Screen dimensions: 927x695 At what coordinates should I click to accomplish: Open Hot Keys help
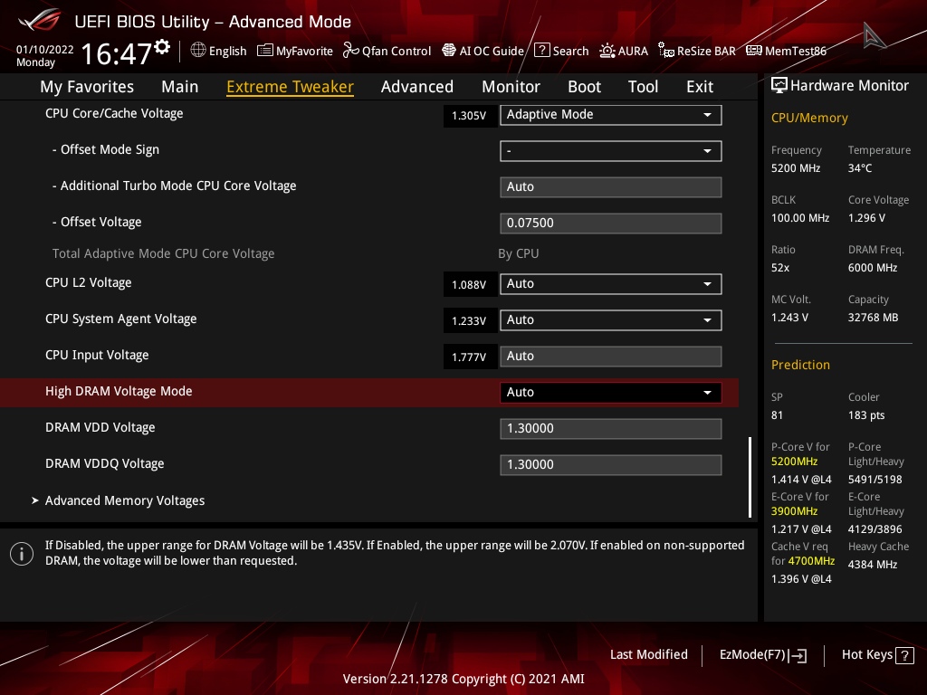pos(877,655)
